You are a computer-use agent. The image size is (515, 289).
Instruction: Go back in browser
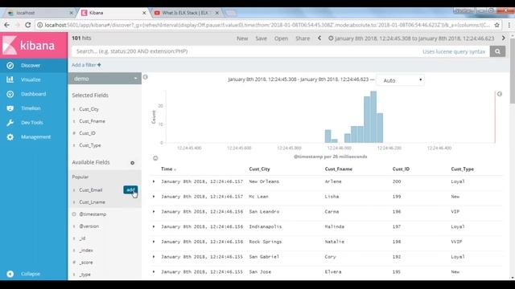pos(7,25)
